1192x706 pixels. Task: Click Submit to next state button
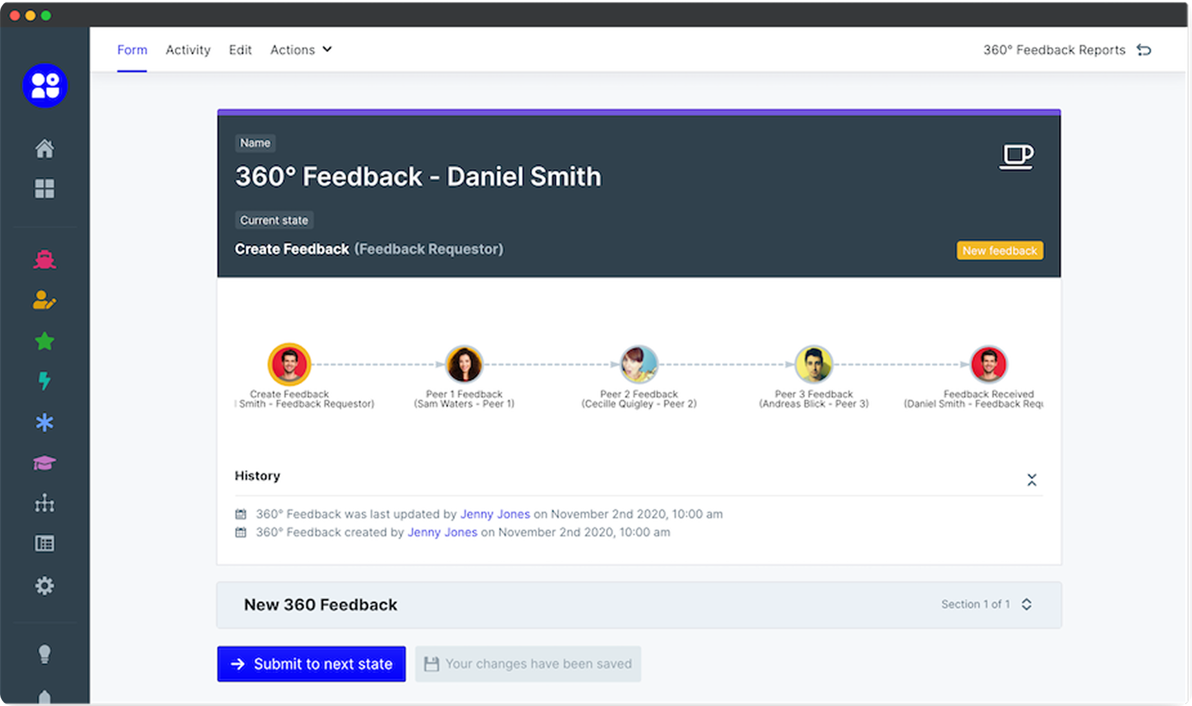pyautogui.click(x=312, y=664)
